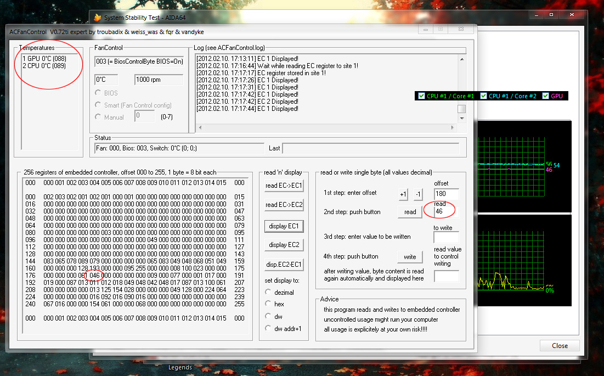Click the log horizontal scroll right arrow
This screenshot has height=376, width=604.
453,127
